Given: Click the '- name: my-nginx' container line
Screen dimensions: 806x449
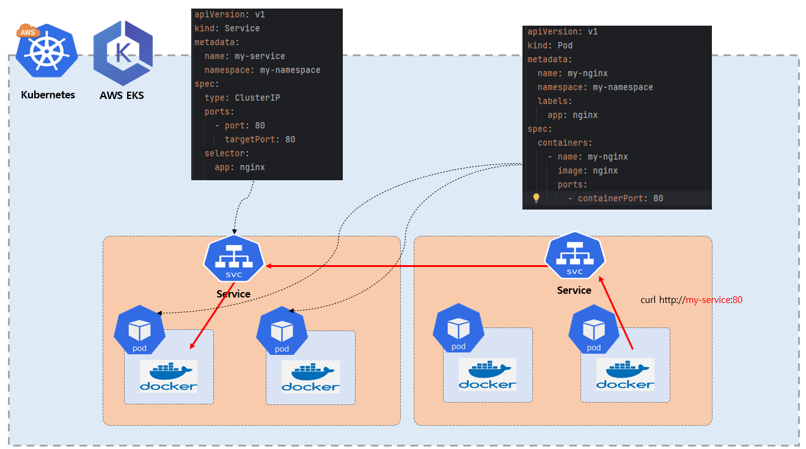Looking at the screenshot, I should tap(588, 157).
